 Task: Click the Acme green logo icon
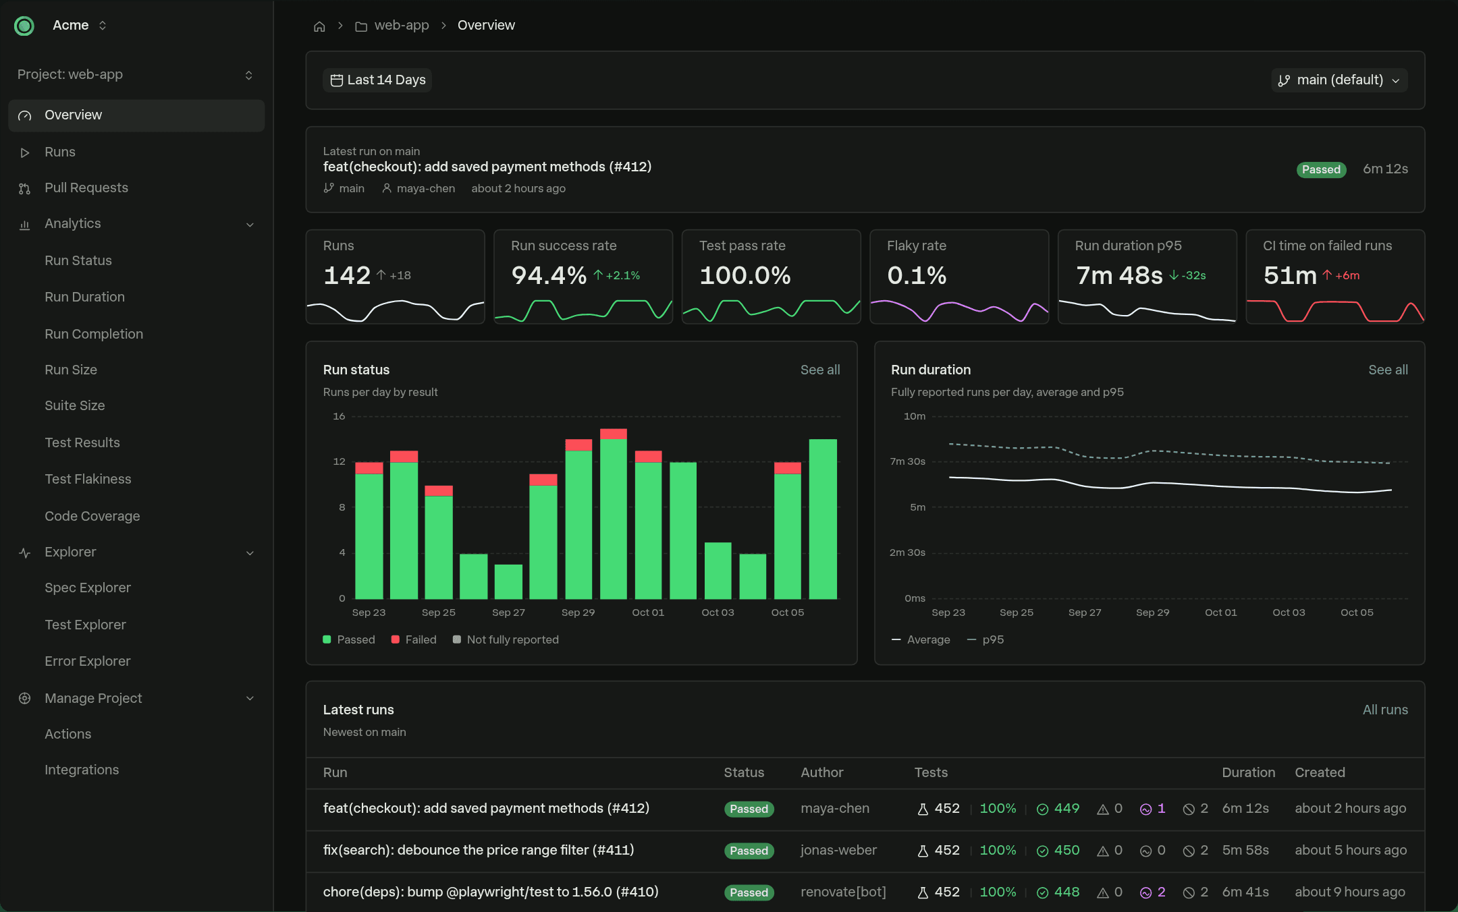24,26
